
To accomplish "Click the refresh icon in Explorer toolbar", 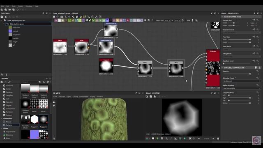I will 6,17.
